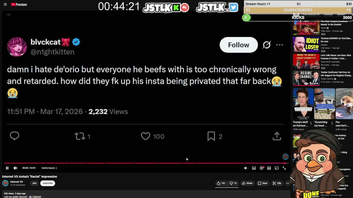Share this video
Image resolution: width=353 pixels, height=198 pixels.
pos(247,183)
